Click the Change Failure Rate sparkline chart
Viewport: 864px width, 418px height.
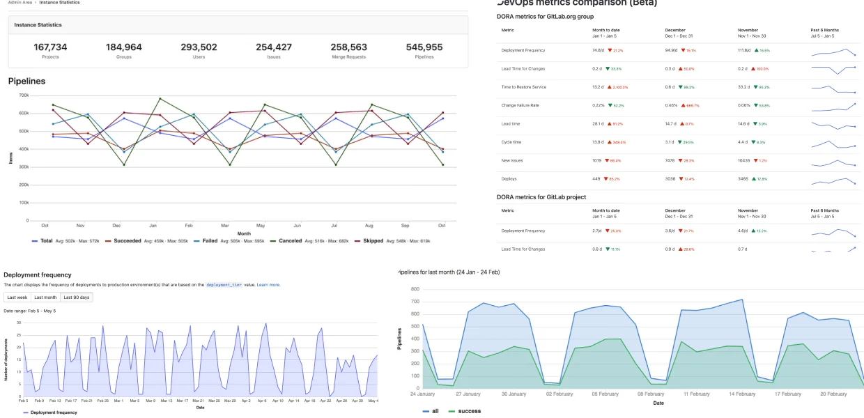[x=833, y=108]
